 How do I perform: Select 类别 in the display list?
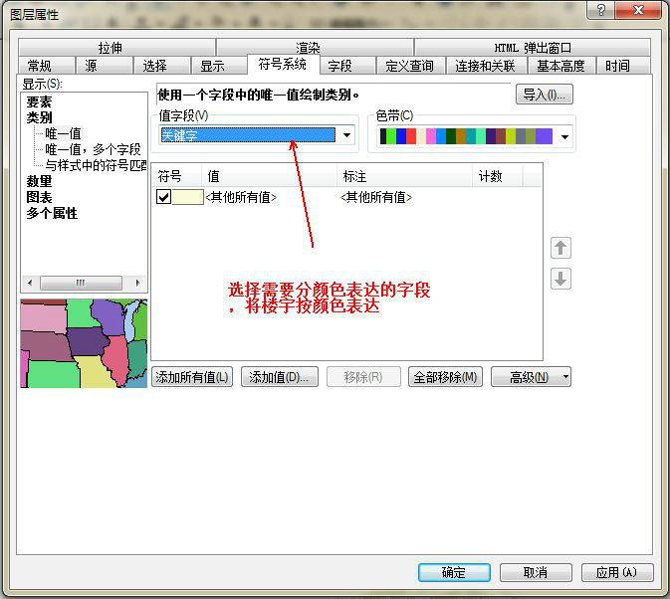[39, 117]
